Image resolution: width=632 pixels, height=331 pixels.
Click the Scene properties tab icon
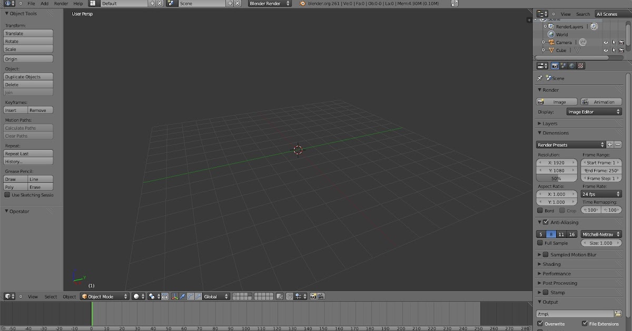[x=563, y=66]
